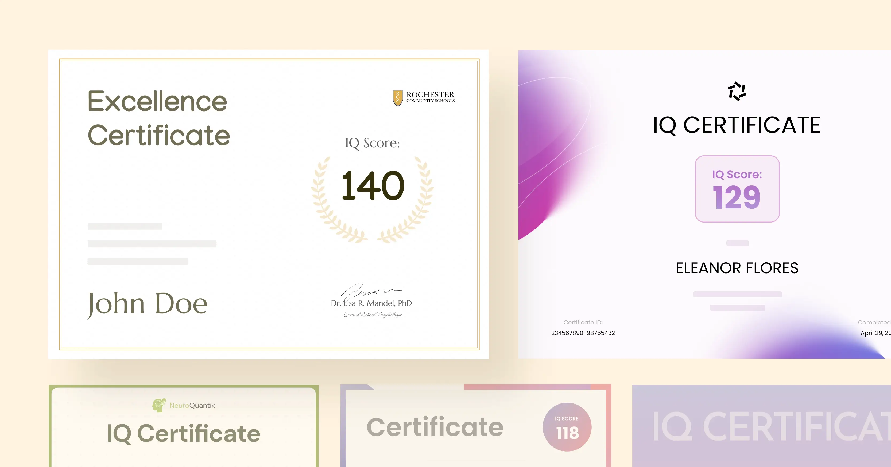Open the green IQ Certificate template

[183, 427]
